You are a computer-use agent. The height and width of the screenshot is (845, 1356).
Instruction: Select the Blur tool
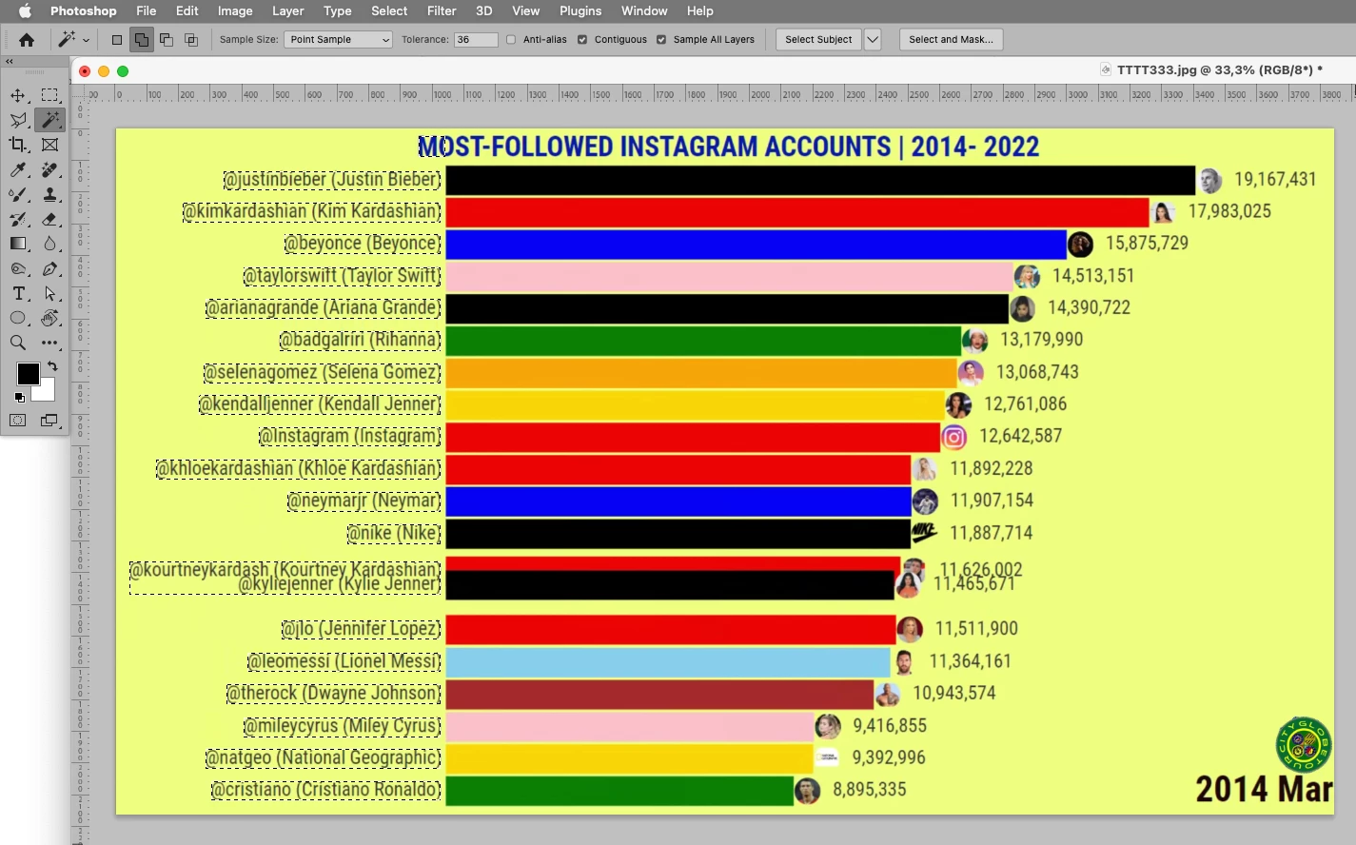(50, 244)
